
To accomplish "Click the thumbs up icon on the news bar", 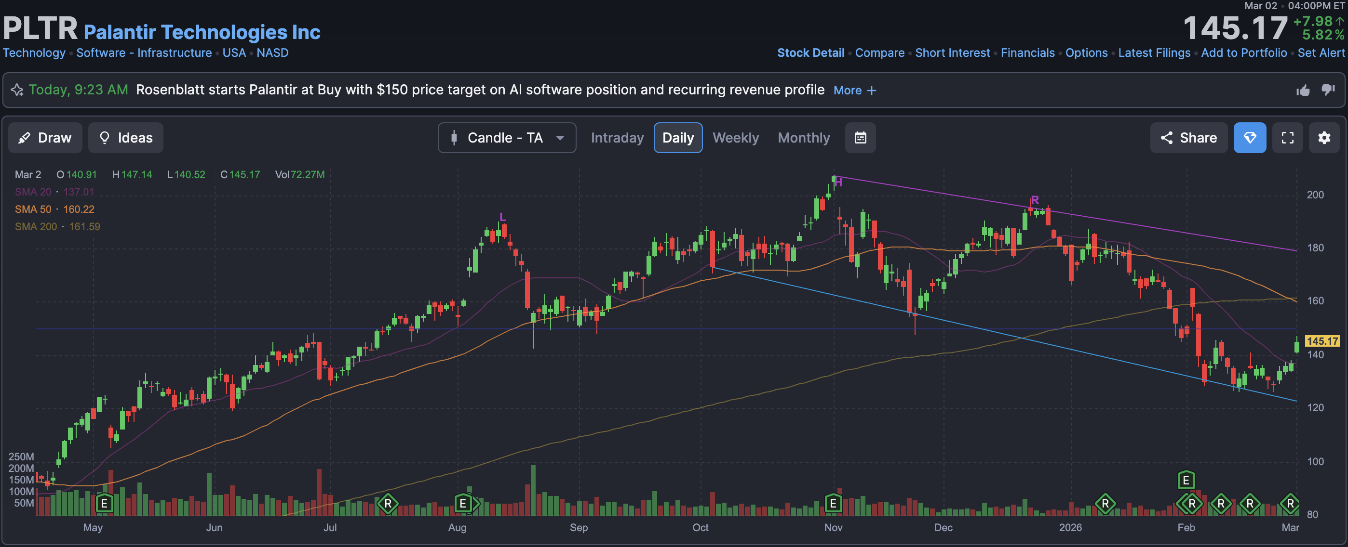I will tap(1303, 91).
